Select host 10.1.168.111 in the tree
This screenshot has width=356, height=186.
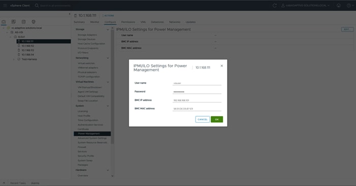click(27, 41)
